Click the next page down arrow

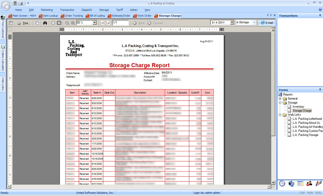pos(108,23)
